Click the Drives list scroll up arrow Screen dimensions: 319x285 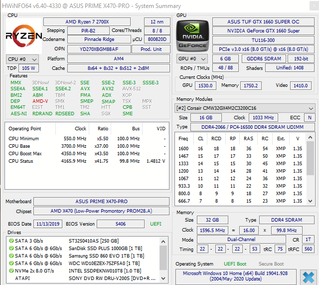click(163, 242)
